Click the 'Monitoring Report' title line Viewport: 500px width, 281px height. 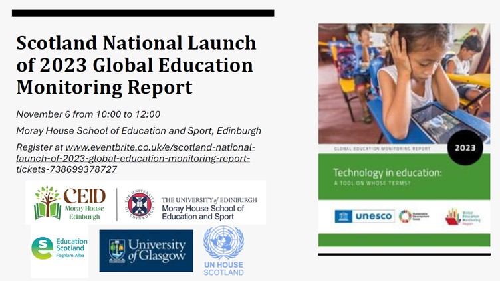pos(104,87)
